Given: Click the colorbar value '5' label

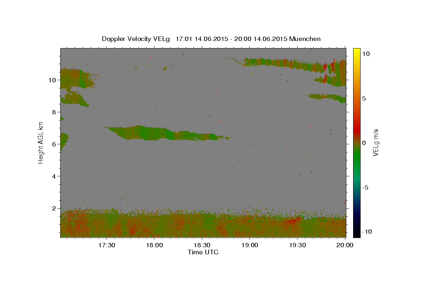Looking at the screenshot, I should click(364, 98).
